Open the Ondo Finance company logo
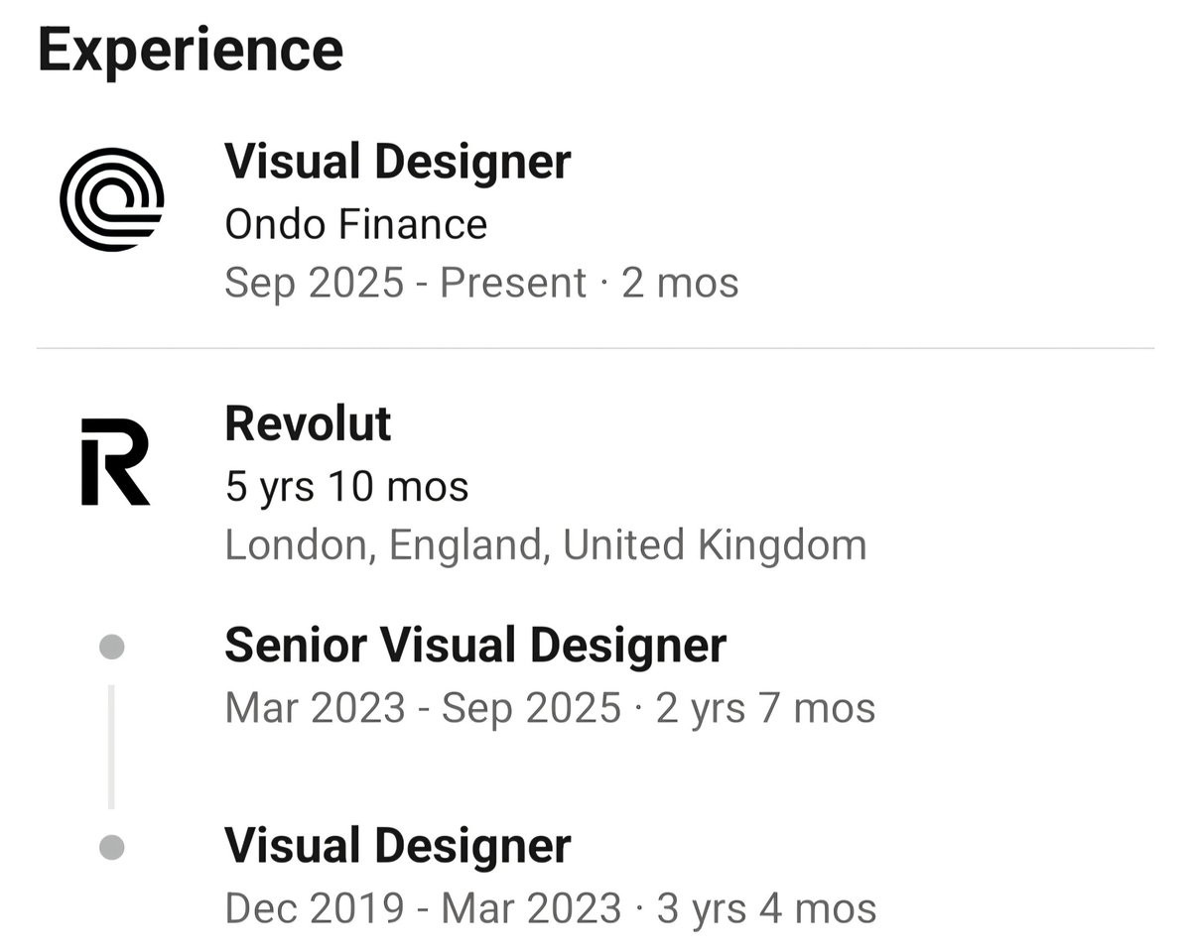 point(111,198)
